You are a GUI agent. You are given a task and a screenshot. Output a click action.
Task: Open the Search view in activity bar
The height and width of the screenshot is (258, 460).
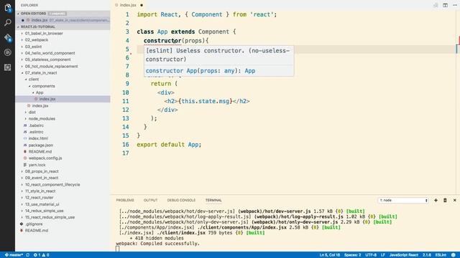8,22
